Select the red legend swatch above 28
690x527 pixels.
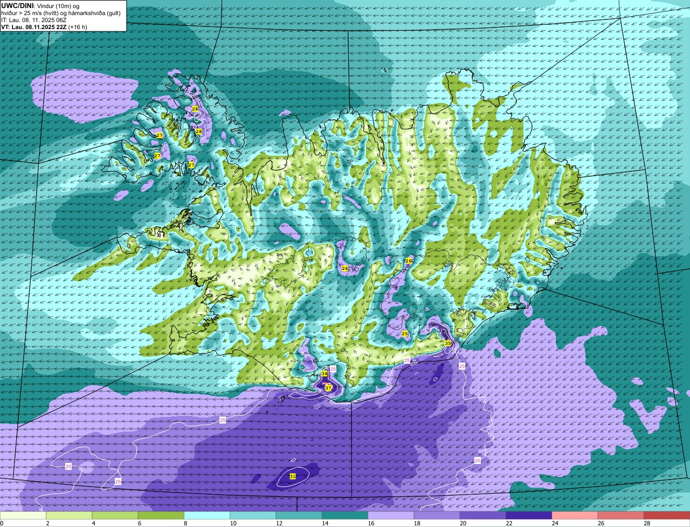[667, 516]
